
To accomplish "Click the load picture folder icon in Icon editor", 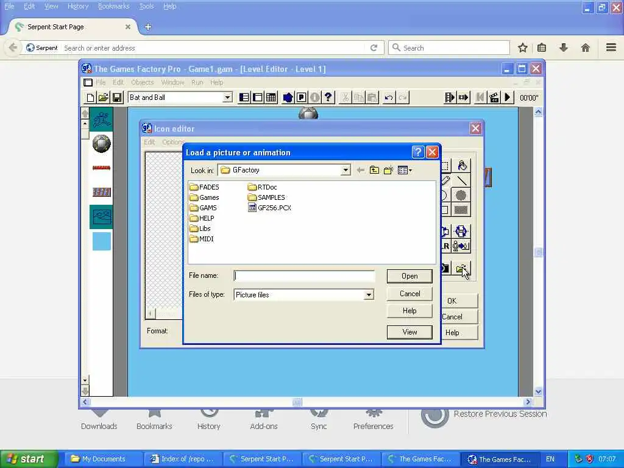I will (462, 269).
